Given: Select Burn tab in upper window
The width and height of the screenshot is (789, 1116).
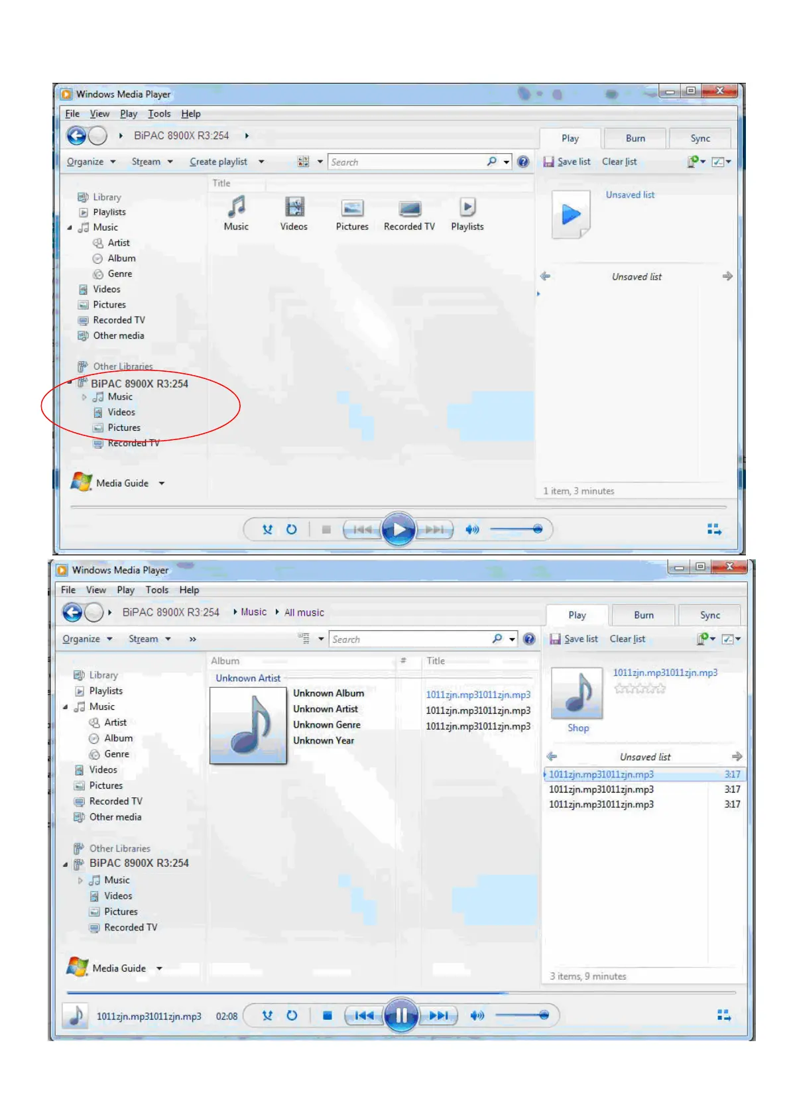Looking at the screenshot, I should click(635, 139).
